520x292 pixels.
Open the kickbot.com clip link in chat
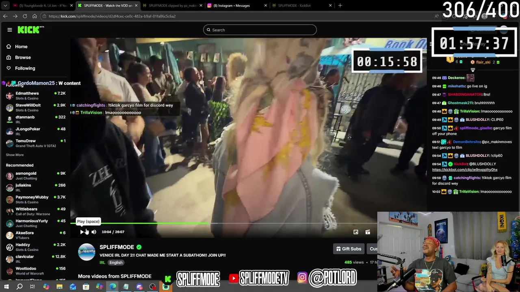[x=465, y=170]
